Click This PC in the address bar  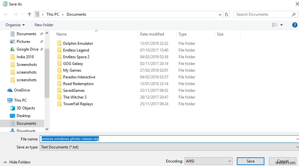53,14
